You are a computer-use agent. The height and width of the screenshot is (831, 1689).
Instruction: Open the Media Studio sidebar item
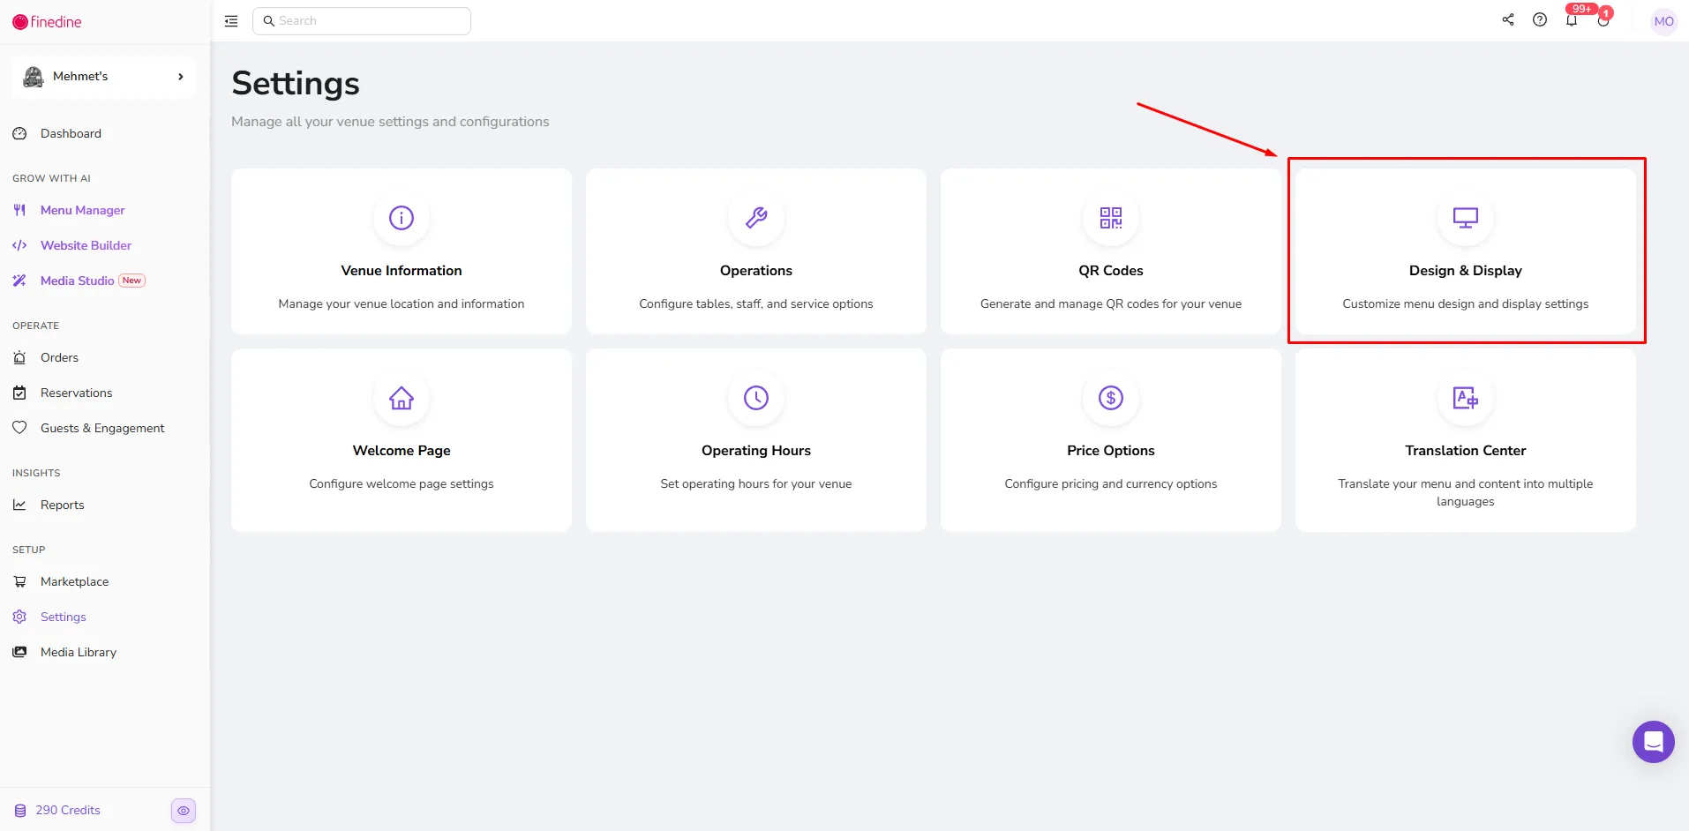tap(79, 281)
